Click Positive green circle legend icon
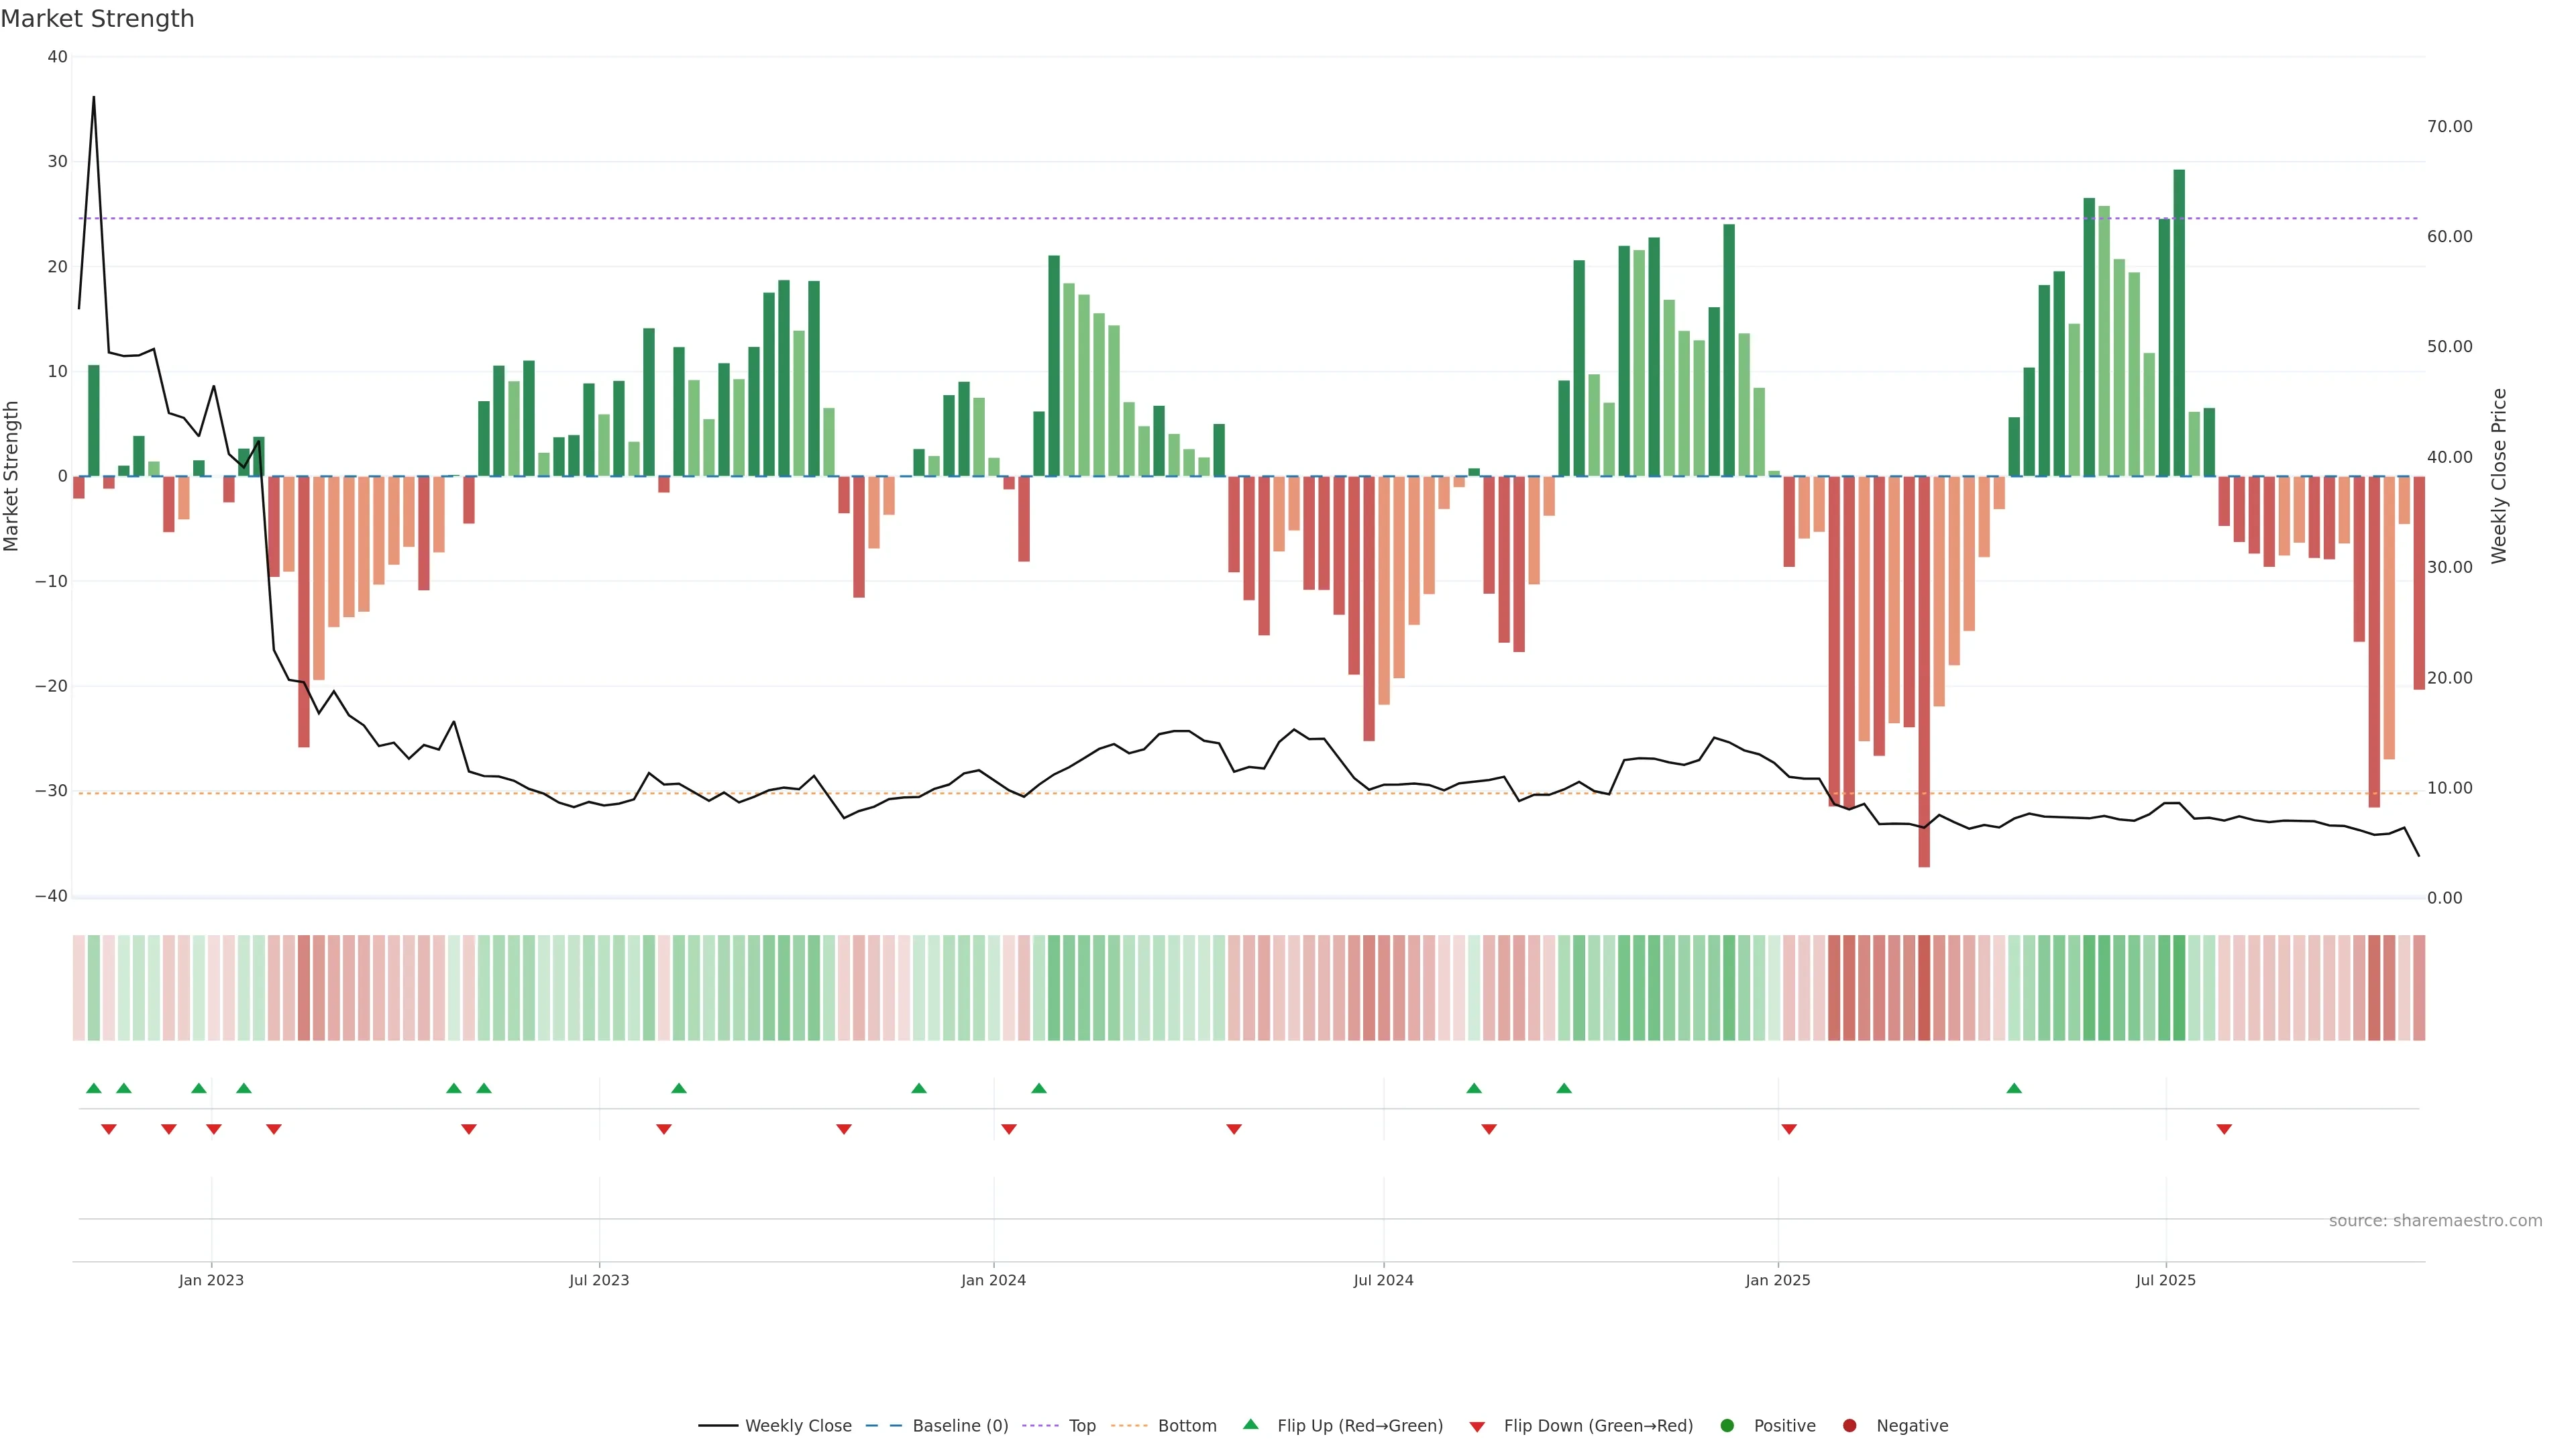This screenshot has width=2576, height=1449. click(x=1727, y=1425)
